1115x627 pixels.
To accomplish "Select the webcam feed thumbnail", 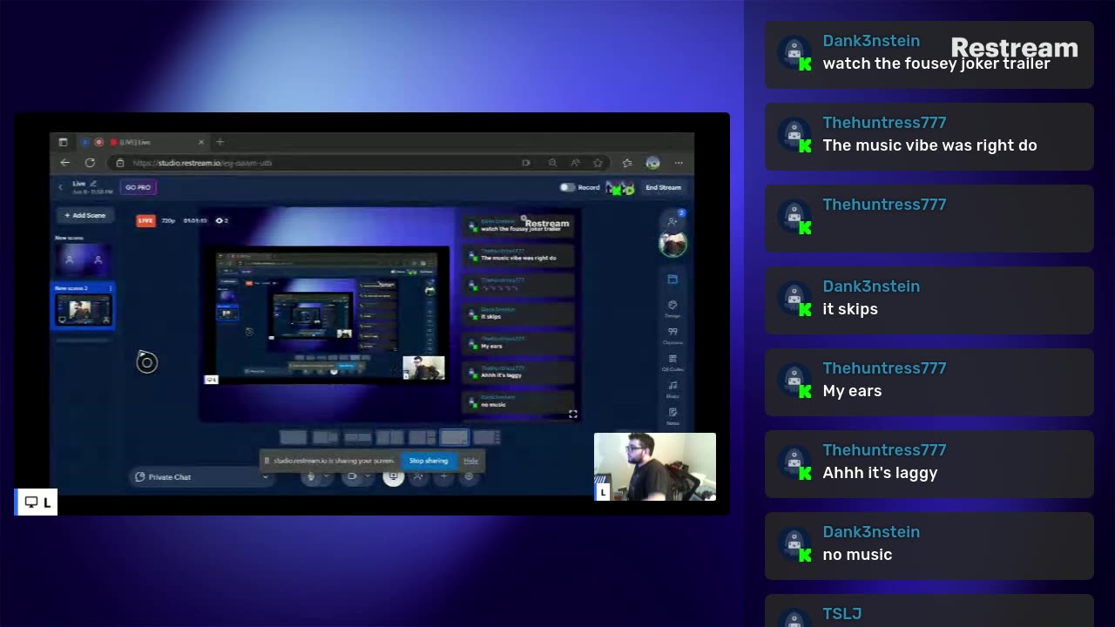I will [x=655, y=467].
